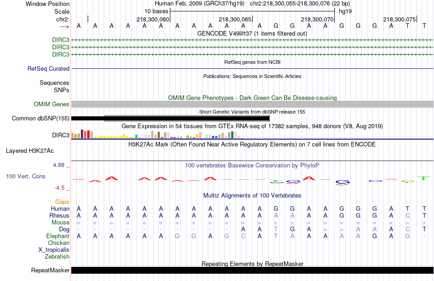The height and width of the screenshot is (281, 434).
Task: Open Short Genetic Variants from dbSNP title
Action: coord(252,112)
